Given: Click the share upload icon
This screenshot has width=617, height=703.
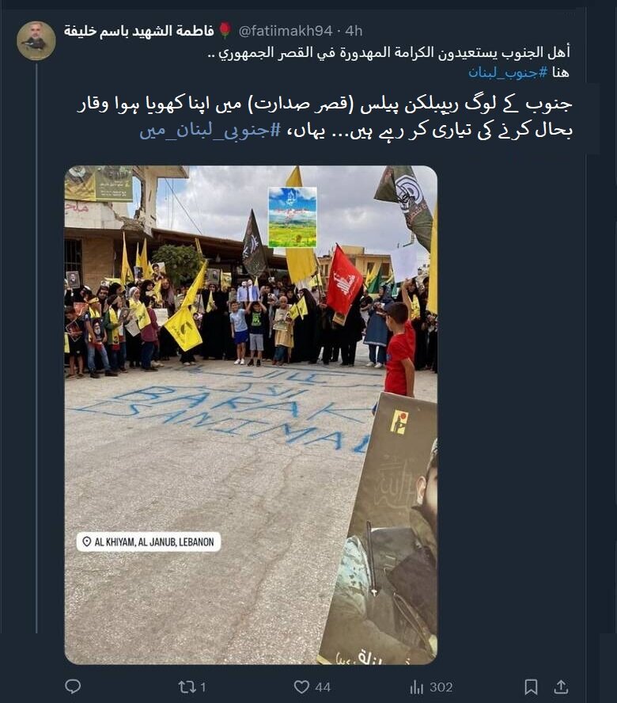Looking at the screenshot, I should (x=561, y=686).
